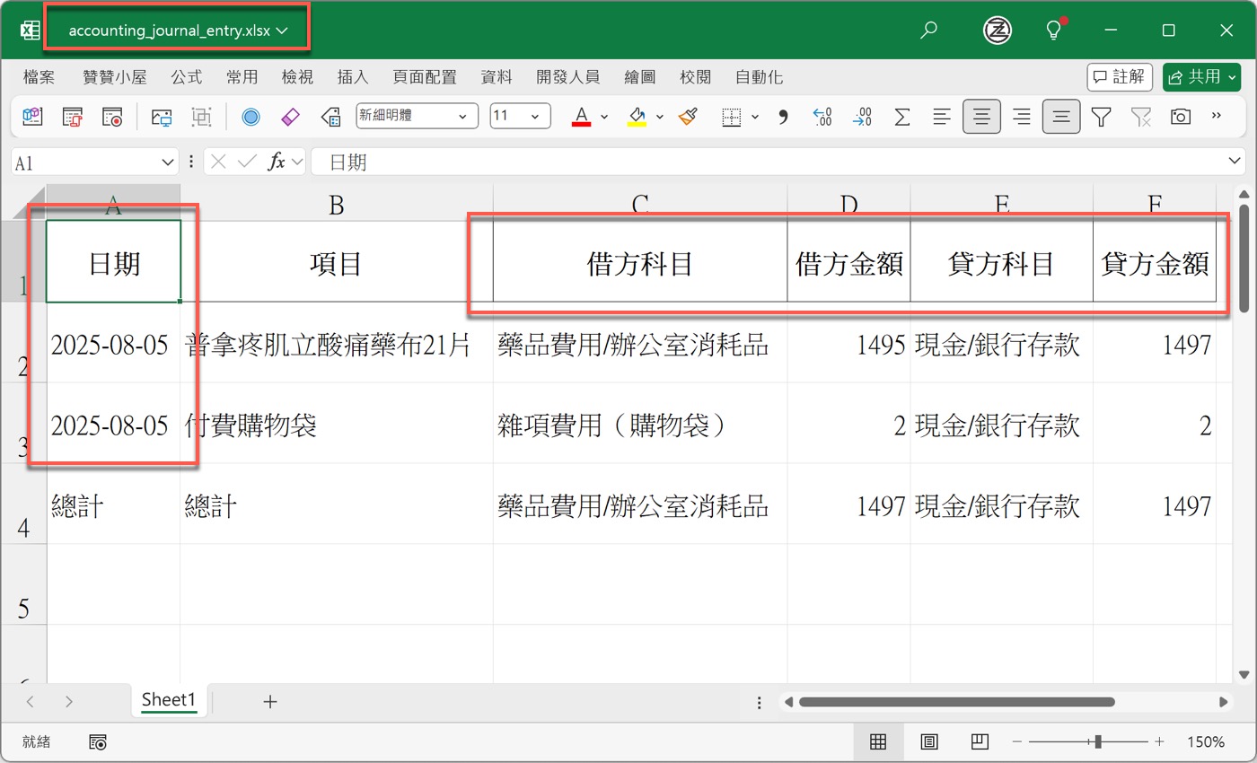Click zoom in plus button

tap(1160, 741)
